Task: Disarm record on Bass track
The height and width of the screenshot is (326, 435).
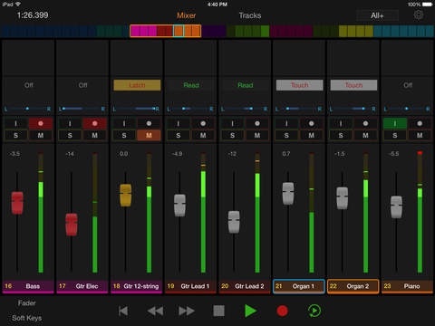Action: [41, 123]
